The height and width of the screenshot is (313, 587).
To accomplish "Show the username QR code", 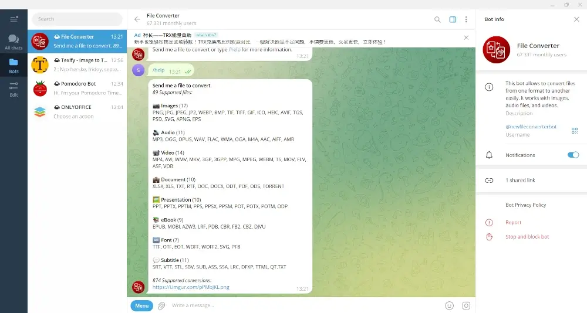I will pos(575,131).
